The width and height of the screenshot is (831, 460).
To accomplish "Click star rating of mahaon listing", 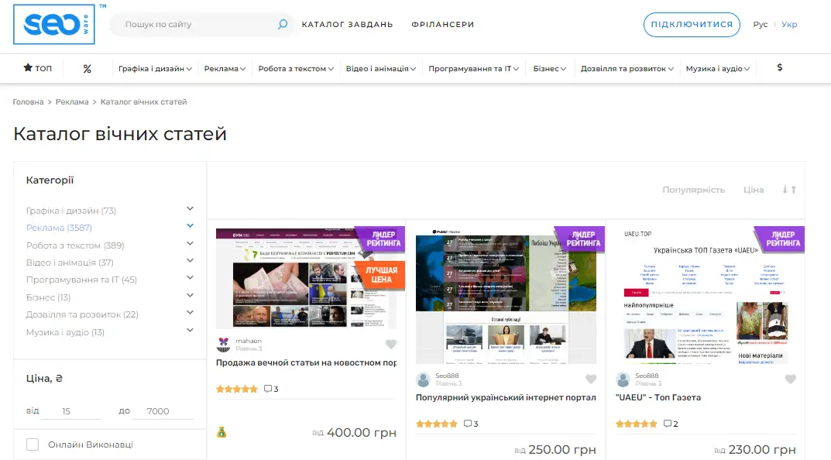I will tap(237, 389).
